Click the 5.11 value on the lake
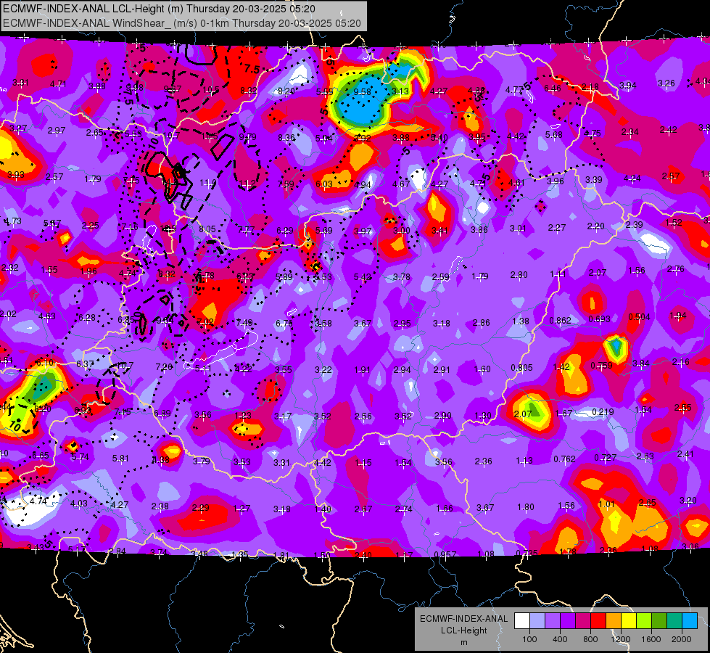The width and height of the screenshot is (710, 653). click(203, 369)
